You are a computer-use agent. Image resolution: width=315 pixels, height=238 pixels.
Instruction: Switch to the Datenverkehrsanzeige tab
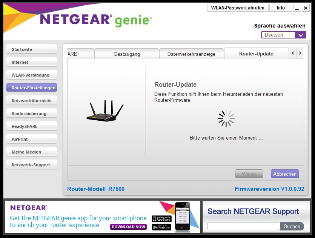pyautogui.click(x=191, y=54)
